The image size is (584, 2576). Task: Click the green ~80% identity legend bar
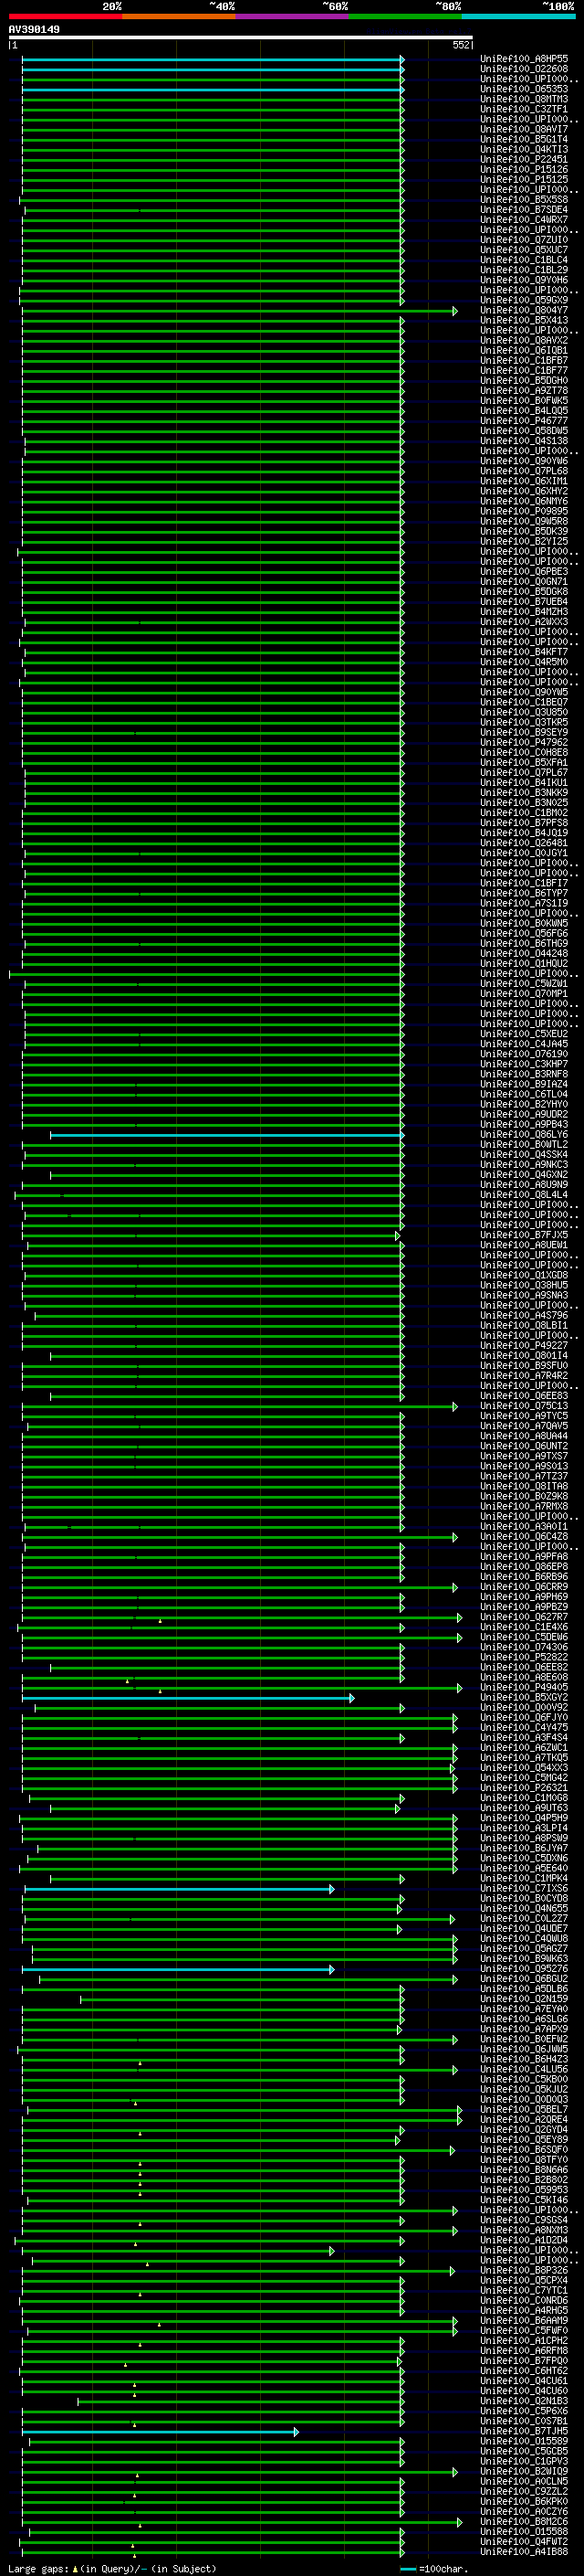click(405, 16)
